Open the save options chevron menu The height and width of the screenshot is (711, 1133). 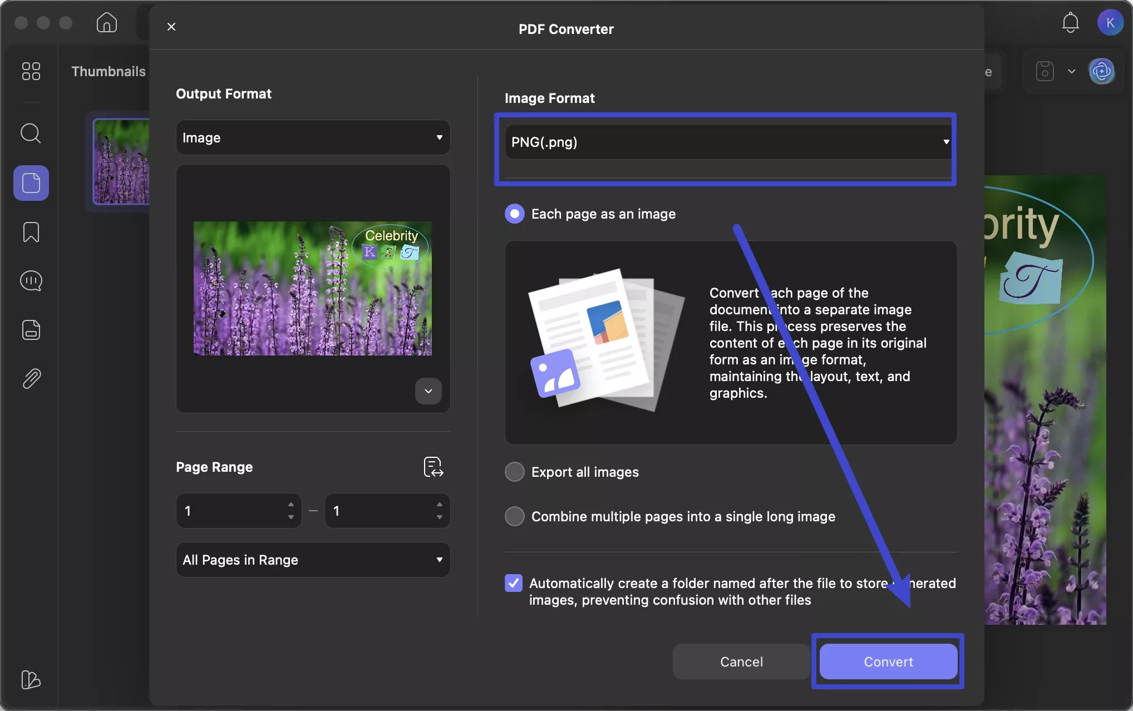tap(1072, 71)
